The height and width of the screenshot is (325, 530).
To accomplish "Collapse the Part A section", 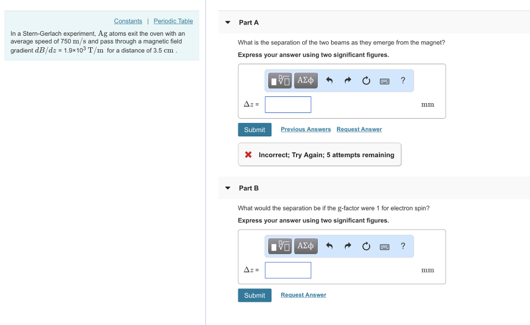I will tap(228, 22).
